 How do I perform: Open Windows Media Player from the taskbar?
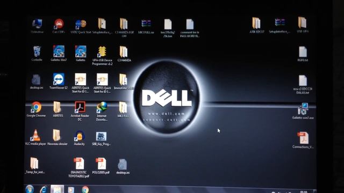[x=71, y=190]
